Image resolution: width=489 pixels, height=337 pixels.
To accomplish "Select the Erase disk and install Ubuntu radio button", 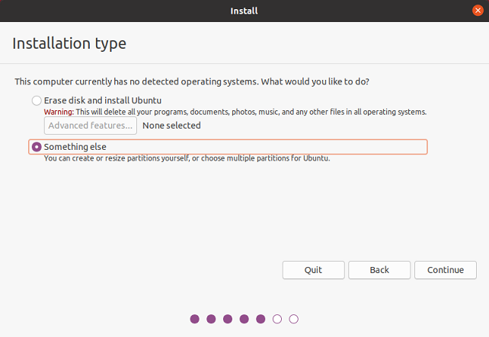I will point(37,100).
